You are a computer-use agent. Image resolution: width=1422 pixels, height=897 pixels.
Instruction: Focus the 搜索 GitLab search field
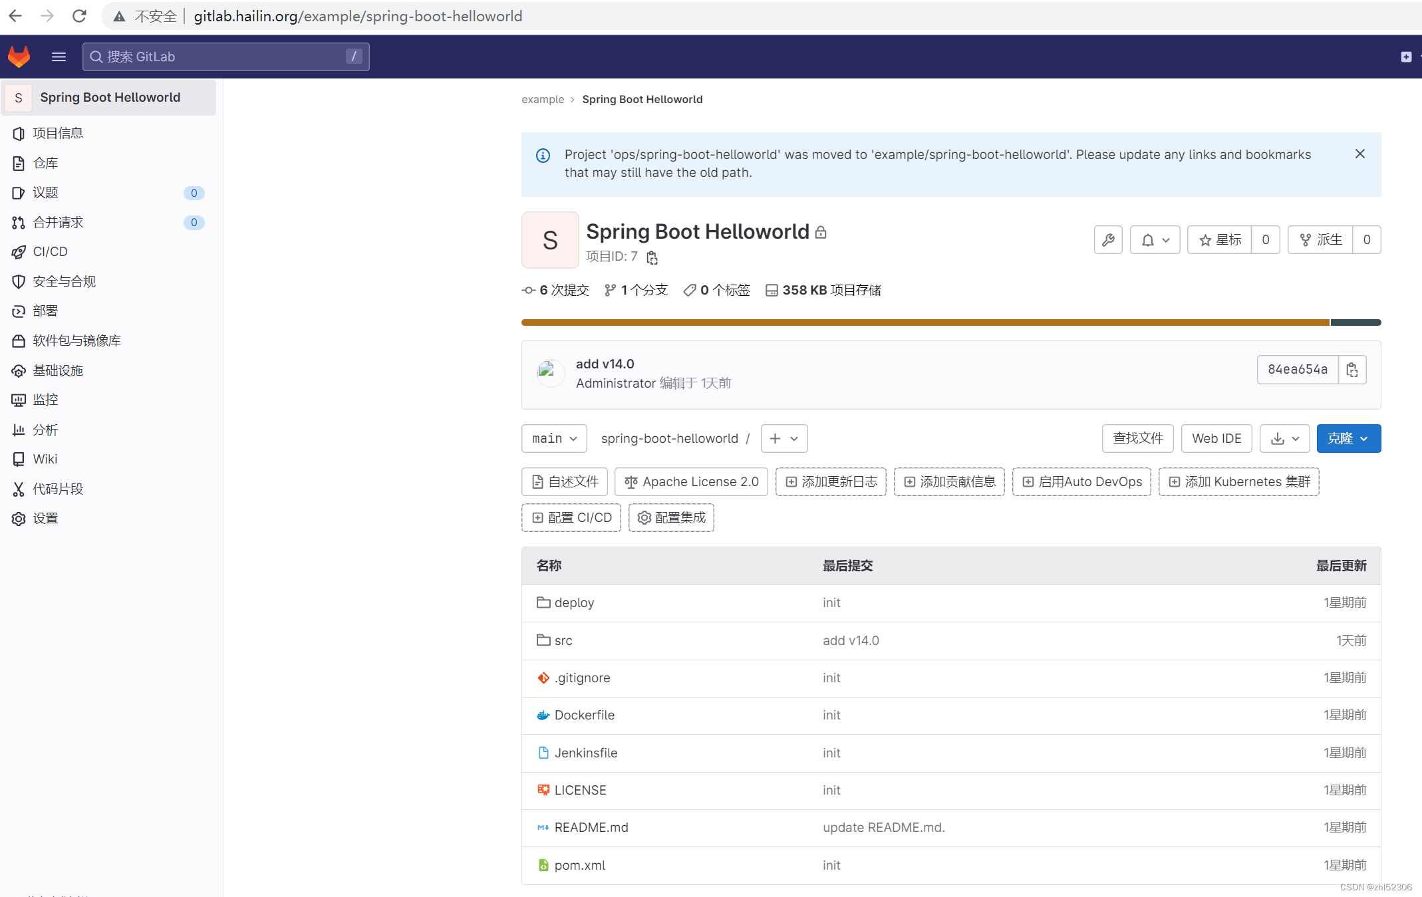(225, 57)
